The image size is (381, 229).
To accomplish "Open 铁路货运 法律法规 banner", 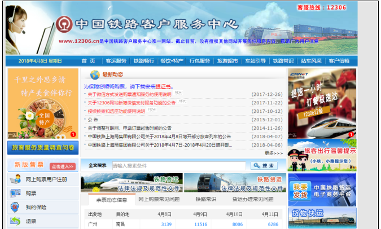I will pos(235,183).
